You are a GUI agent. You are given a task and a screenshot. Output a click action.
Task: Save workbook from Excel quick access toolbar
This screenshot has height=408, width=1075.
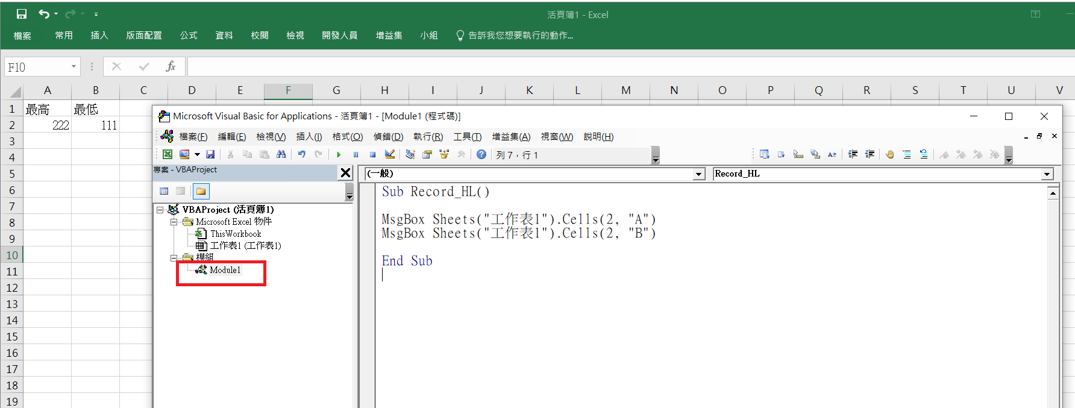pyautogui.click(x=22, y=14)
